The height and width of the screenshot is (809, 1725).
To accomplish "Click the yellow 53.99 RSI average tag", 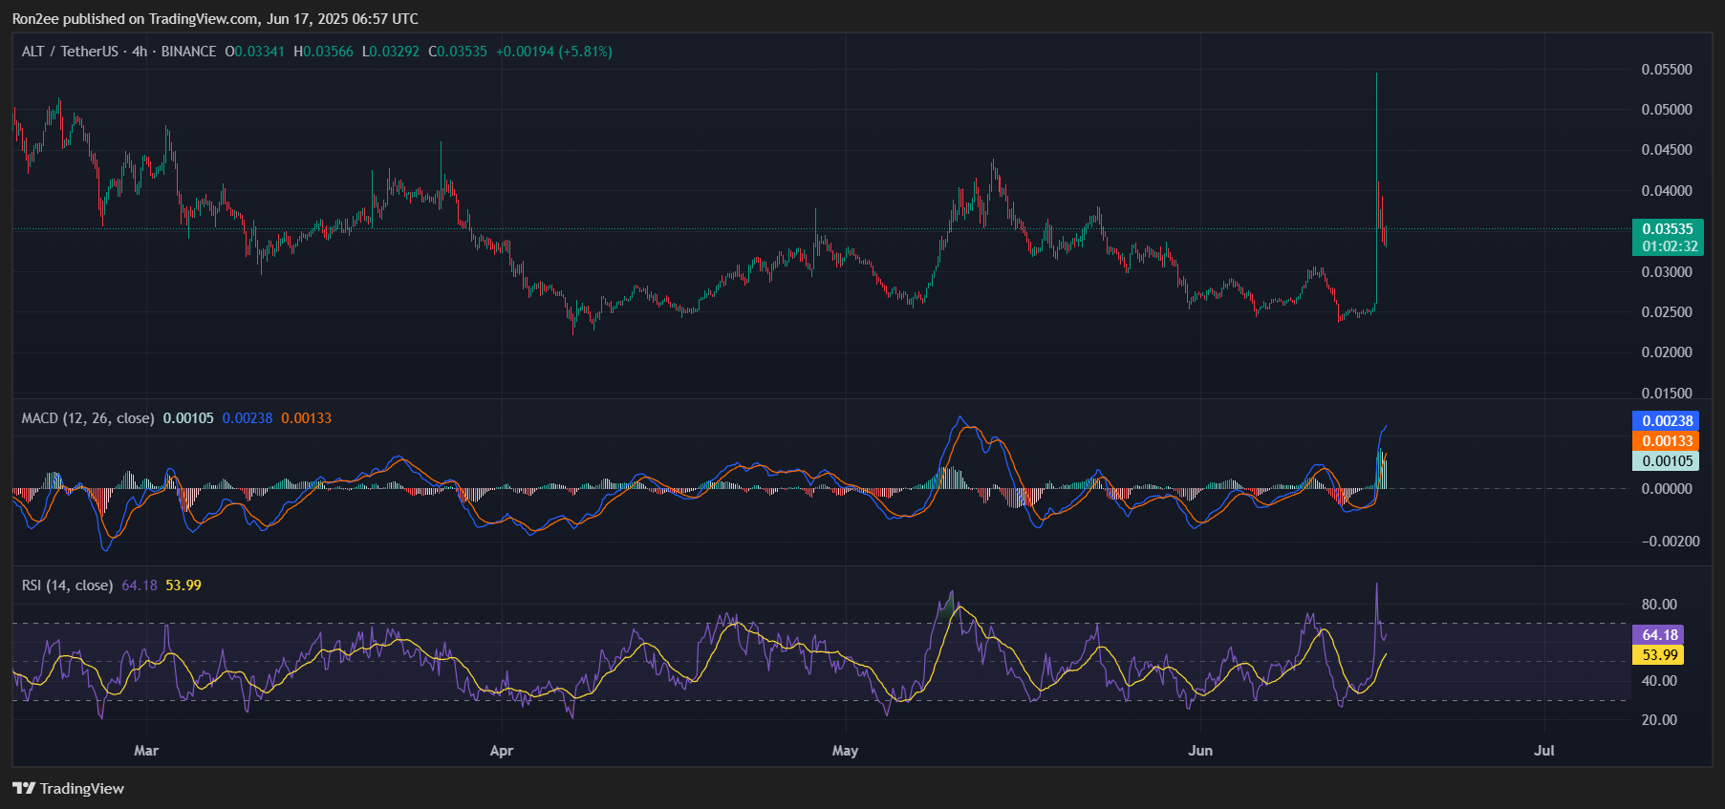I will click(1659, 655).
